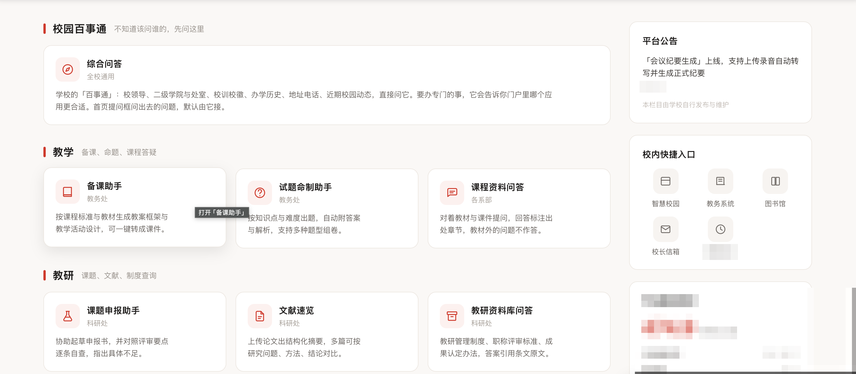This screenshot has height=374, width=856.
Task: Click the 「会议纪要生成」上线 announcement text
Action: point(720,67)
